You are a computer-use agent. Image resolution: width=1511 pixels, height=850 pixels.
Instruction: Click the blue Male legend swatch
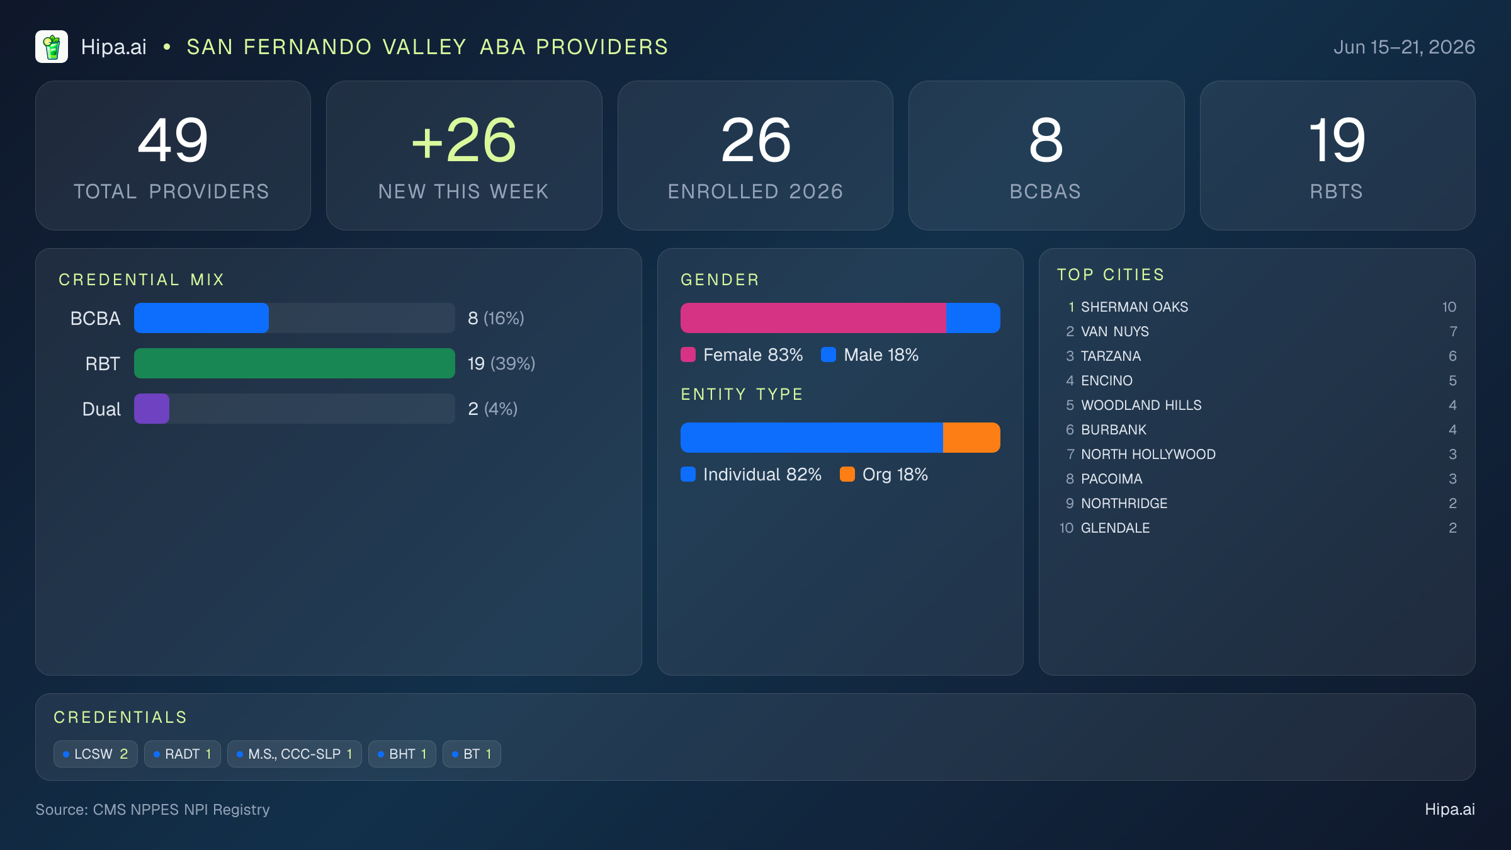[829, 354]
